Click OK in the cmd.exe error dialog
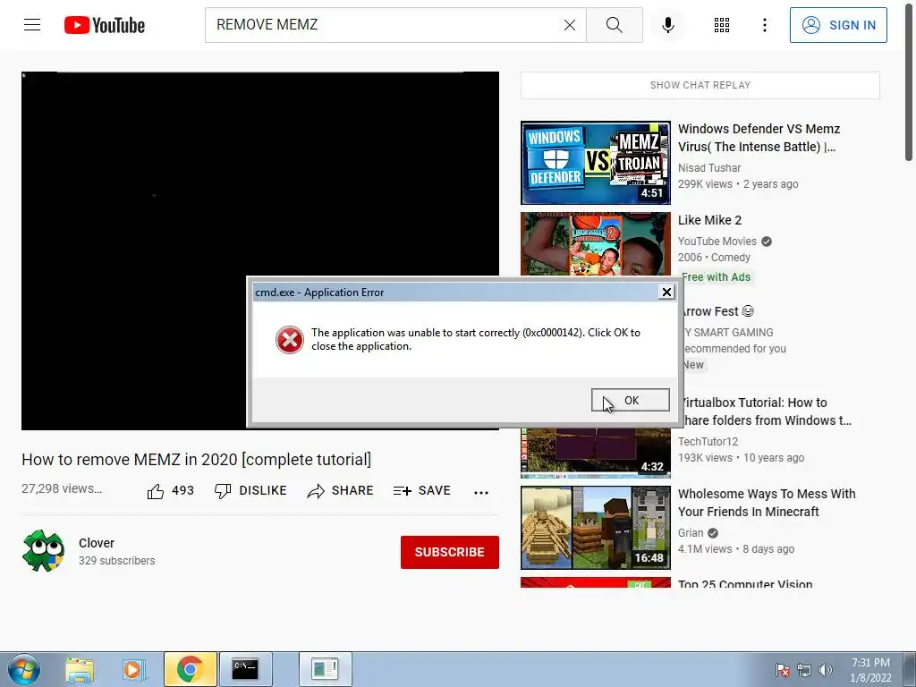Screen dimensions: 916x687 [x=631, y=400]
